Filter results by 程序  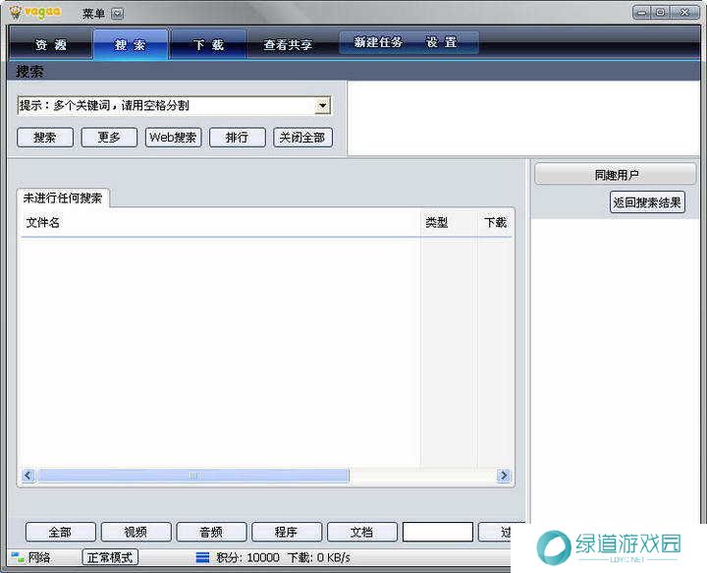(x=287, y=532)
